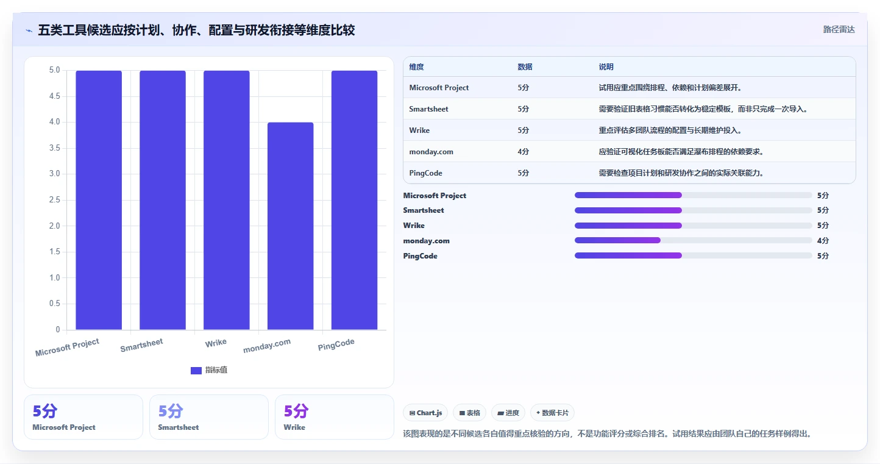Click the Microsoft Project x-axis label
Viewport: 880px width, 464px height.
tap(67, 348)
